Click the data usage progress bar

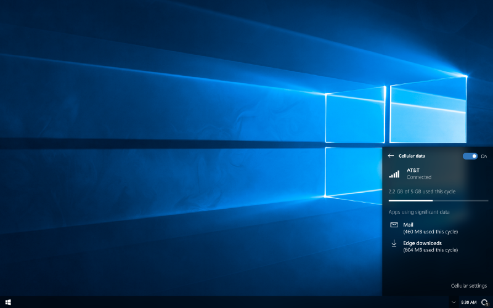tap(438, 200)
